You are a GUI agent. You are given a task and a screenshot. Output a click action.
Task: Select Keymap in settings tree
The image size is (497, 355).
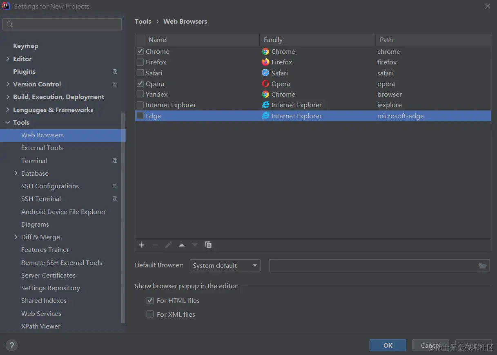point(26,46)
